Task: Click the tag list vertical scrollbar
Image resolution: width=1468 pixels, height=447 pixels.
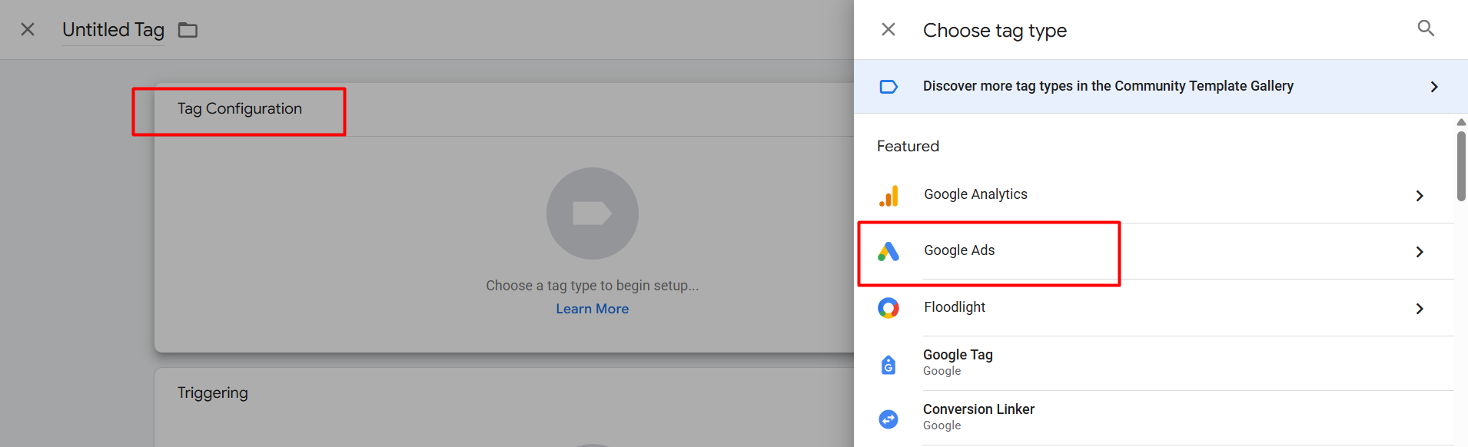Action: 1461,167
